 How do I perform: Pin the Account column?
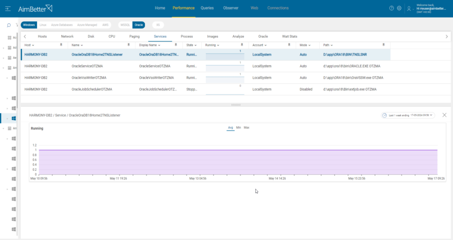(289, 45)
